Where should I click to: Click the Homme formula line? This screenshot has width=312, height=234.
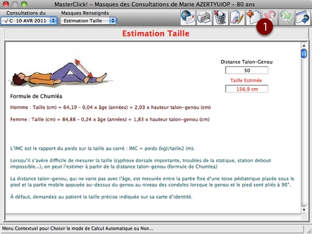pyautogui.click(x=110, y=108)
